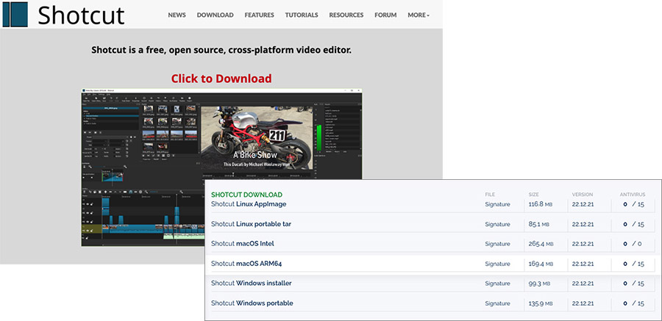
Task: Click the 265.4 MB size value
Action: click(541, 244)
